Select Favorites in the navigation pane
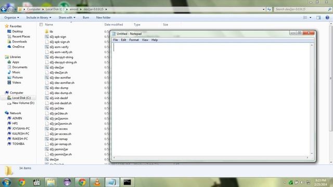The width and height of the screenshot is (333, 187). 16,26
